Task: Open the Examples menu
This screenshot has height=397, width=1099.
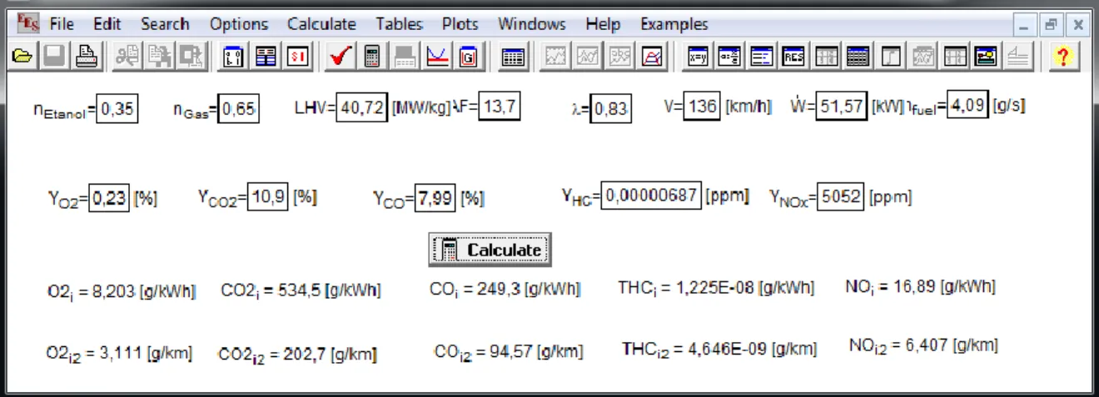Action: pyautogui.click(x=674, y=24)
